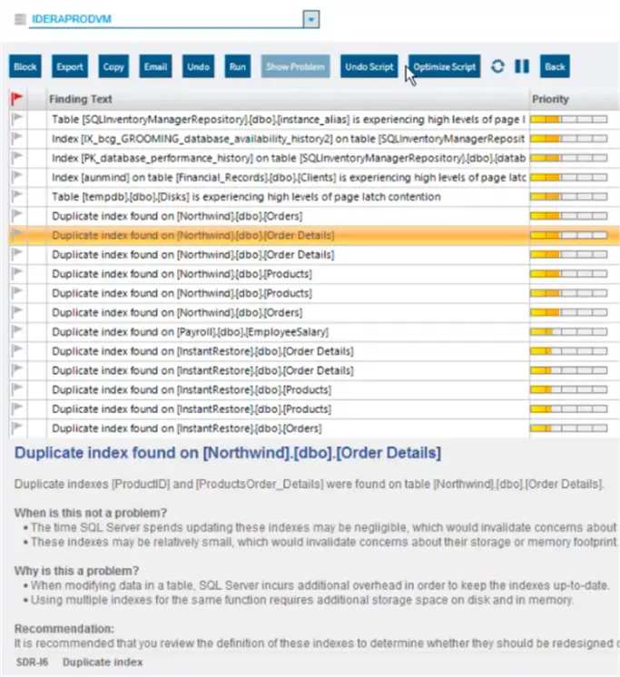Image resolution: width=620 pixels, height=677 pixels.
Task: Click the Export button
Action: (x=70, y=66)
